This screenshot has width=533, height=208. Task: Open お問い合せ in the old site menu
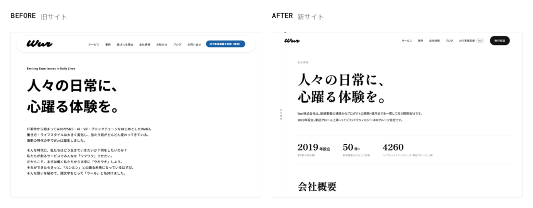pyautogui.click(x=194, y=45)
